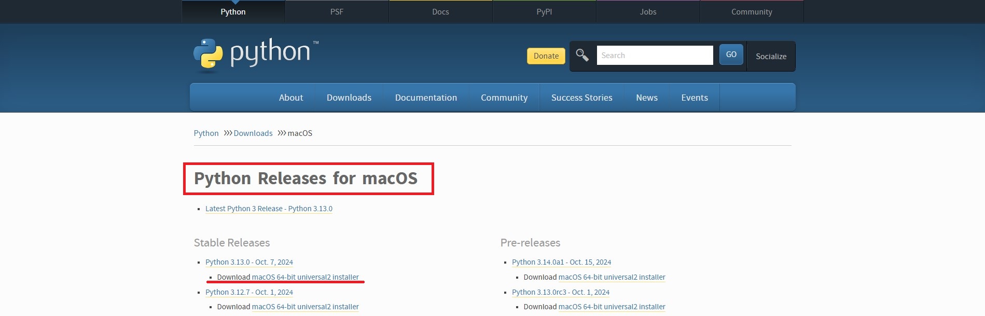Click the macOS breadcrumb text

click(300, 133)
